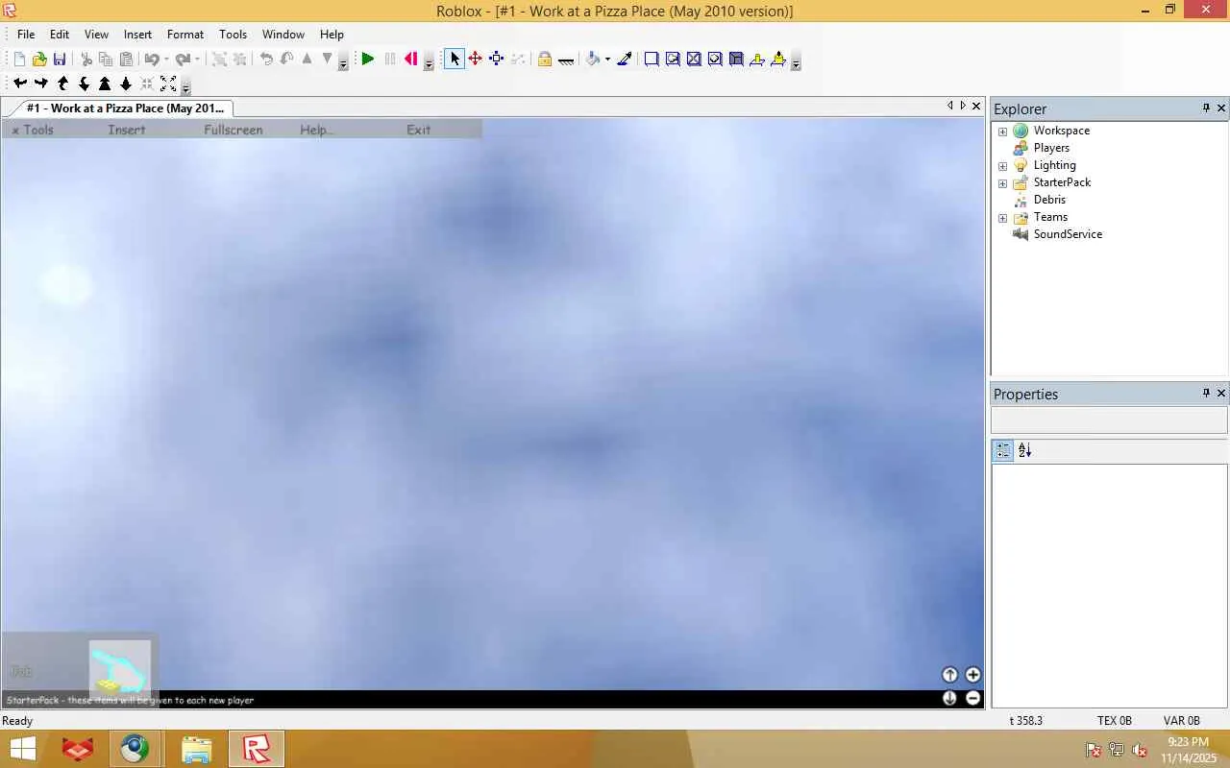Open the camera toolbar options chevron
This screenshot has height=768, width=1230.
[185, 86]
